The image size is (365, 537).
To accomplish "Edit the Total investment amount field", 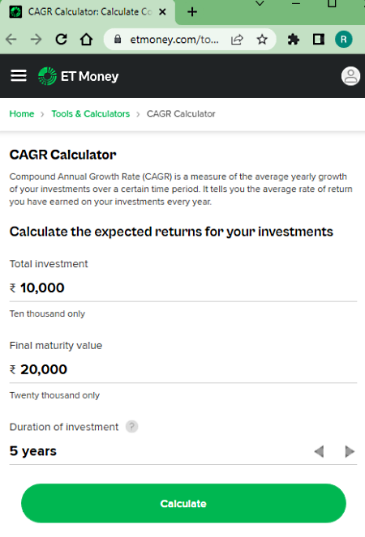I will point(183,288).
